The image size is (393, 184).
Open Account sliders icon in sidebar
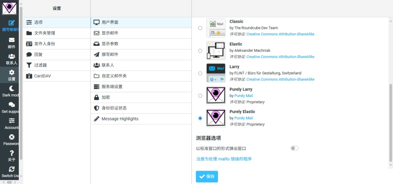pyautogui.click(x=12, y=120)
